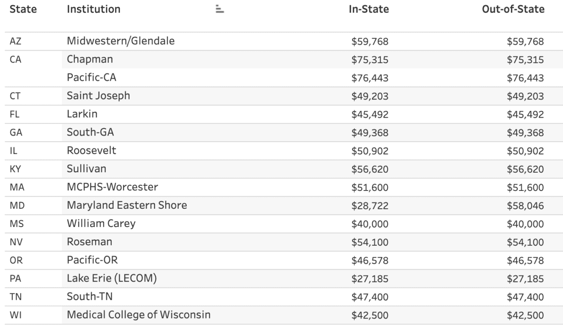Click the In-State column header

[369, 9]
